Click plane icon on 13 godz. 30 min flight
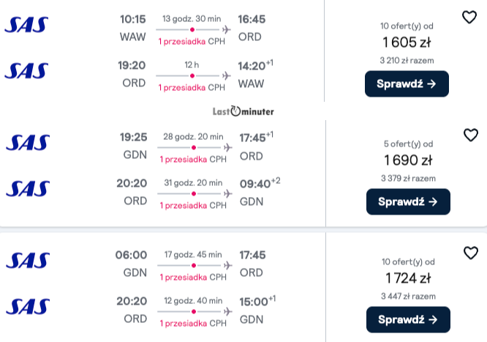The width and height of the screenshot is (487, 342). [227, 29]
